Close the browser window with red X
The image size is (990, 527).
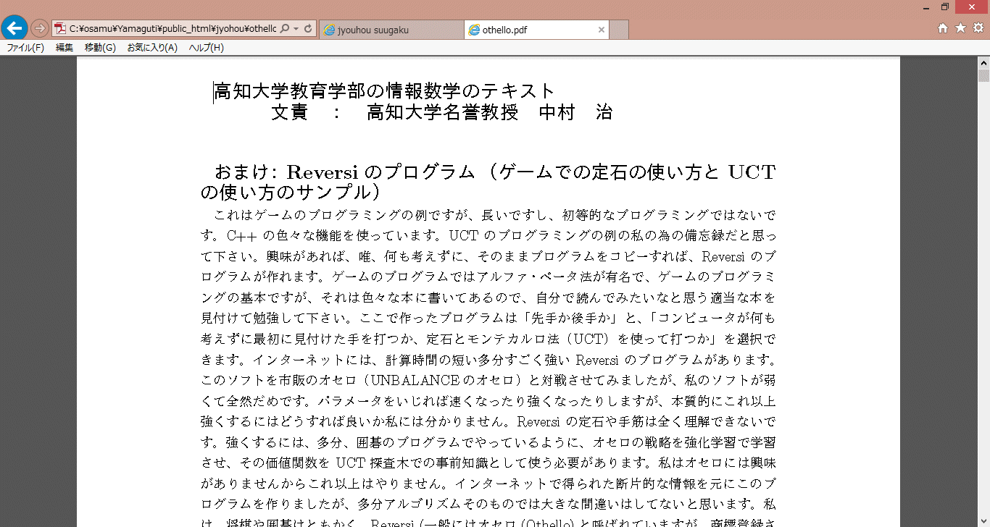pyautogui.click(x=971, y=7)
